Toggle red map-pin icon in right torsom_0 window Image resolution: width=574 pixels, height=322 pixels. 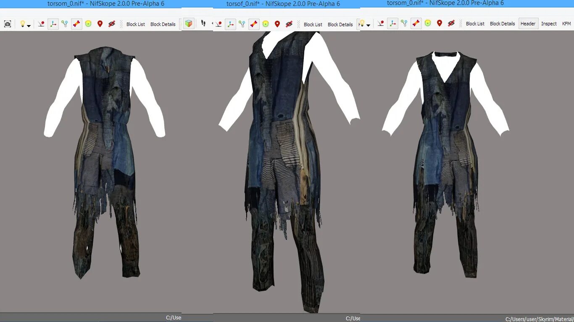(440, 23)
